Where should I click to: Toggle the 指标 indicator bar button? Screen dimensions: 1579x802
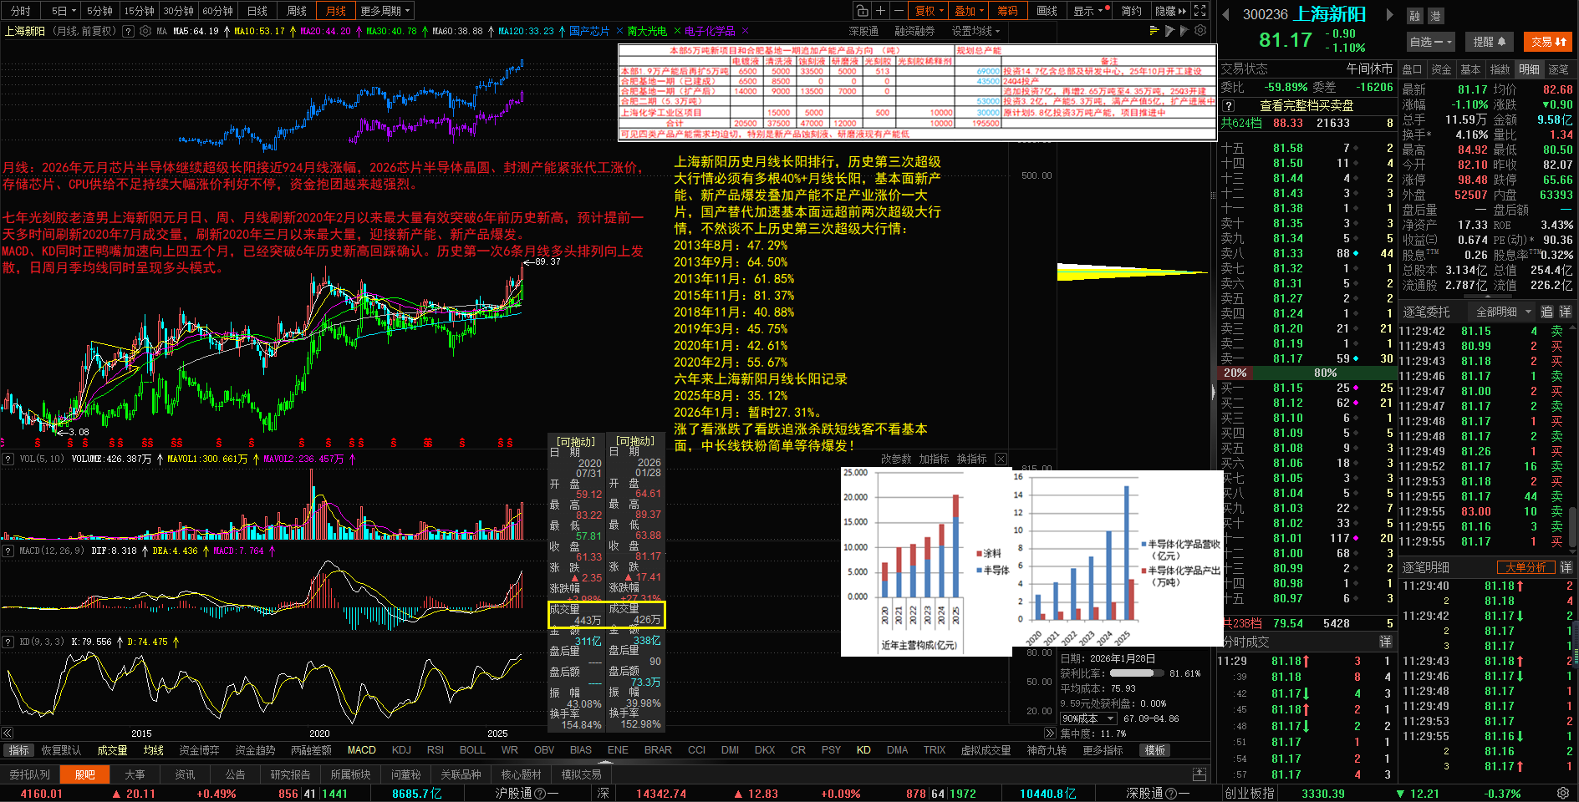18,750
